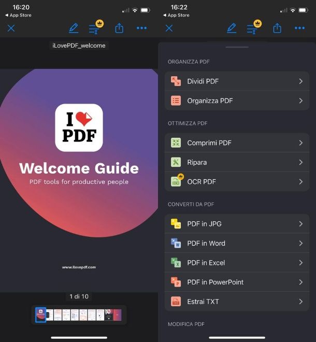Tap the 16:22 clock in right screen
Screen dimensions: 316x342
(x=179, y=7)
